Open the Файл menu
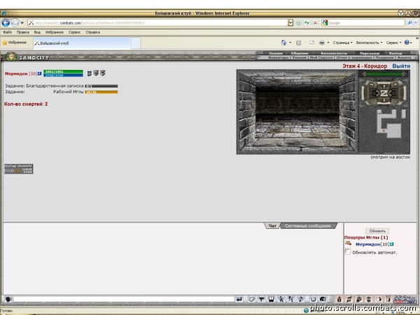This screenshot has height=315, width=420. (x=7, y=32)
